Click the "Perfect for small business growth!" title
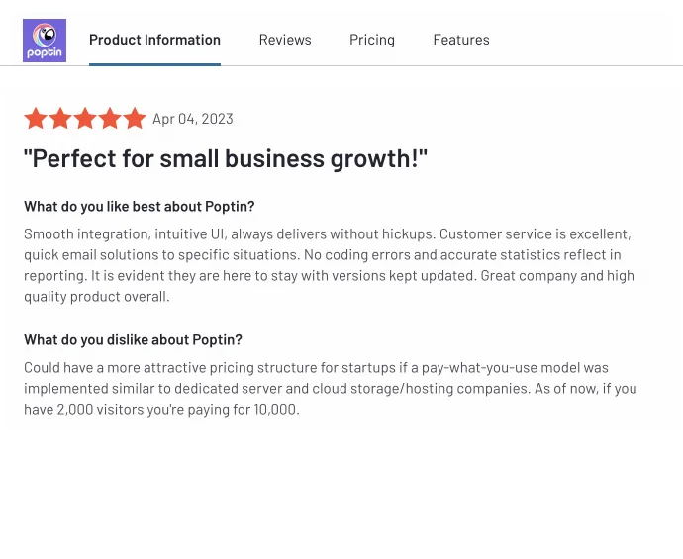Screen dimensions: 683x559 click(x=226, y=159)
